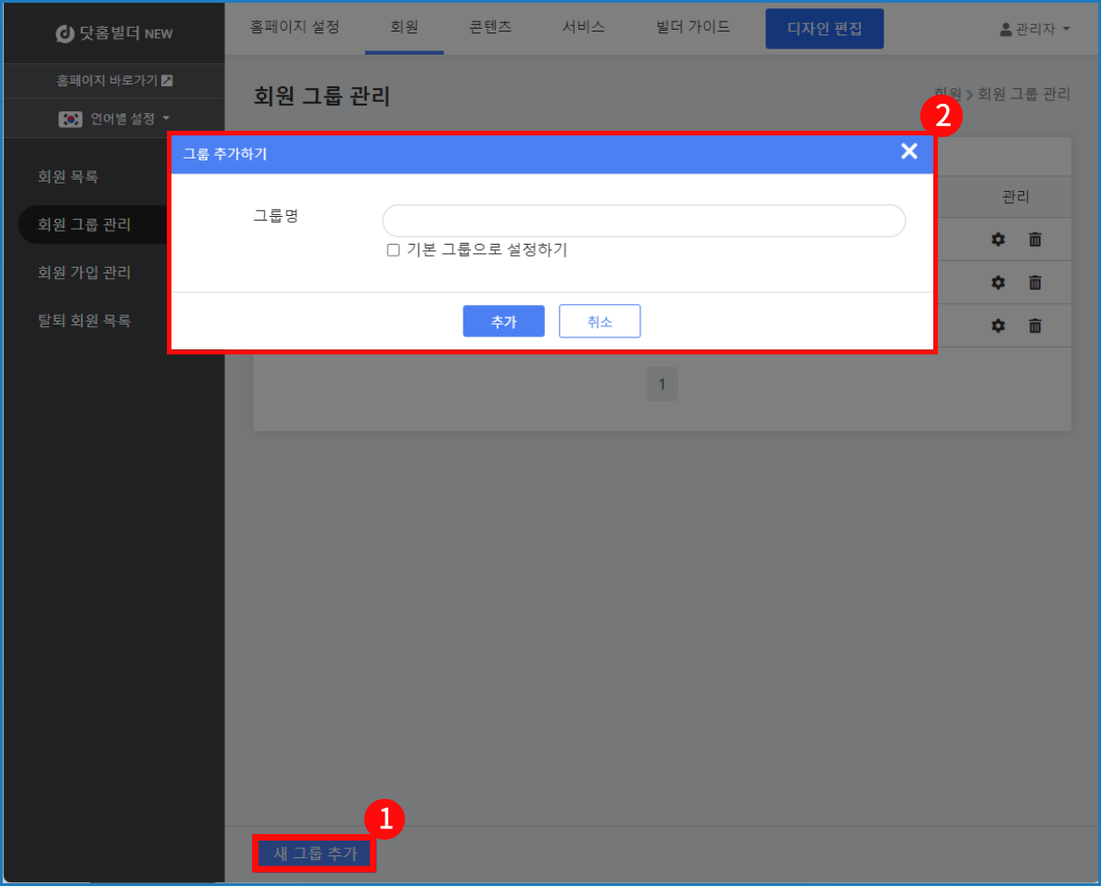Click the 디자인 편집 button
The width and height of the screenshot is (1101, 886).
click(824, 29)
